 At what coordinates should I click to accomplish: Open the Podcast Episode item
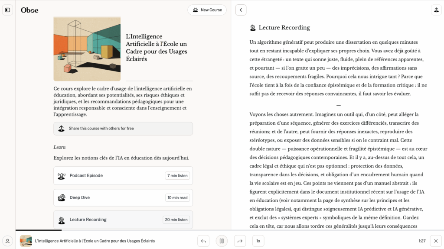click(x=123, y=176)
